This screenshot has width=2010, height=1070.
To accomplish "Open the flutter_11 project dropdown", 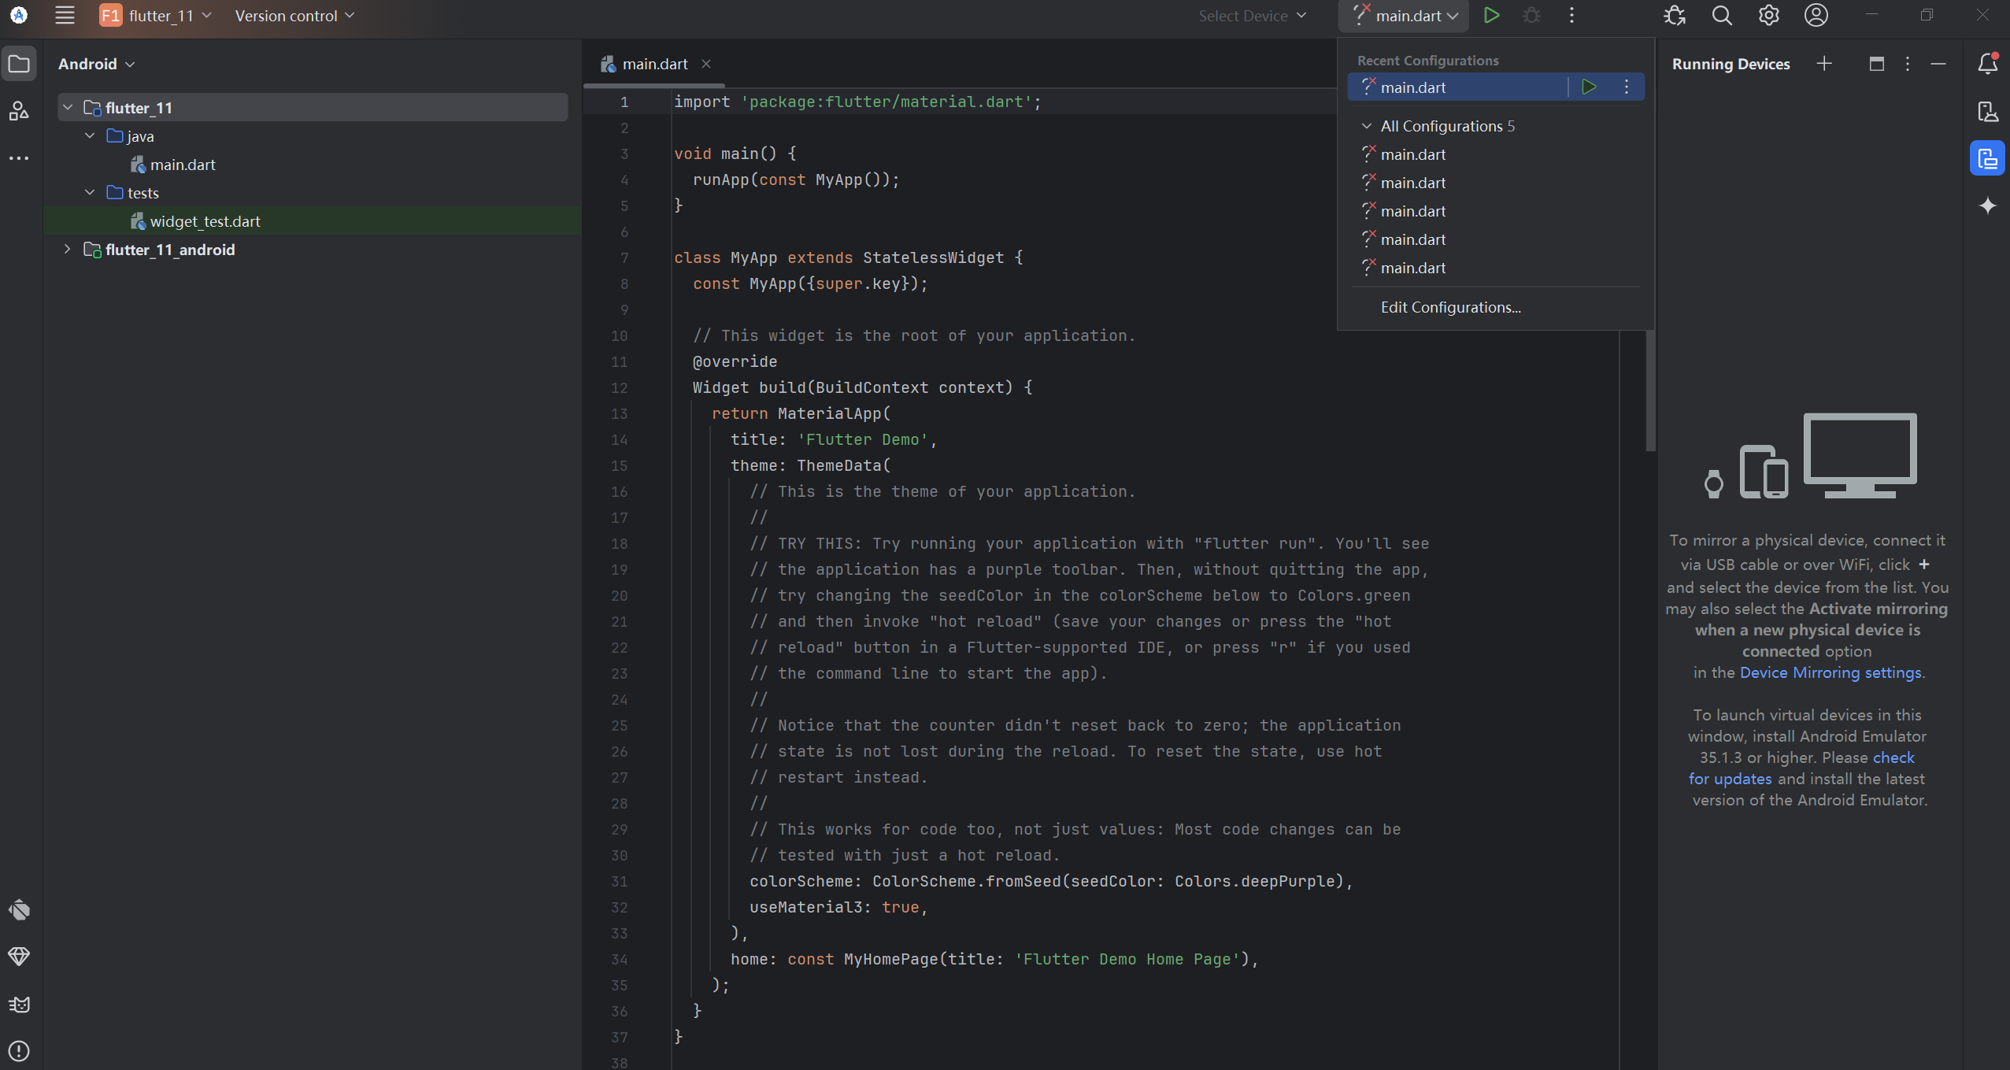I will [x=156, y=15].
